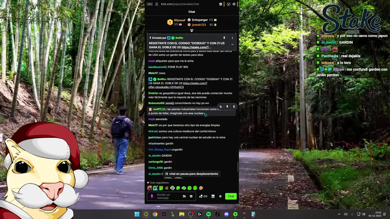The width and height of the screenshot is (390, 219).
Task: Open RSomoF top gifter profile
Action: pyautogui.click(x=179, y=20)
